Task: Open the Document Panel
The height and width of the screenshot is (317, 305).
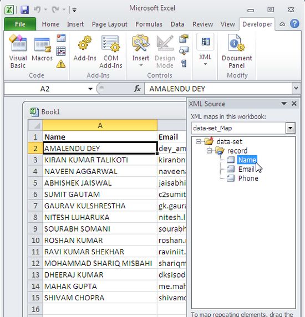Action: [x=237, y=52]
